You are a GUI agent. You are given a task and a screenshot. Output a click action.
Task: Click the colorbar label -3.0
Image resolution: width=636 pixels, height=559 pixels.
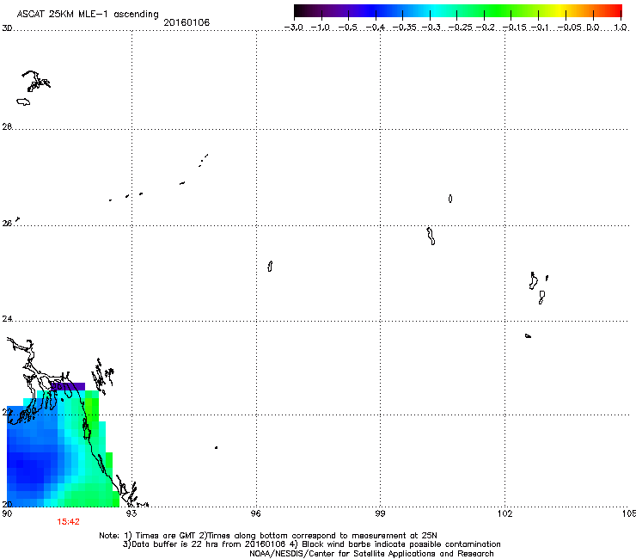tap(293, 28)
